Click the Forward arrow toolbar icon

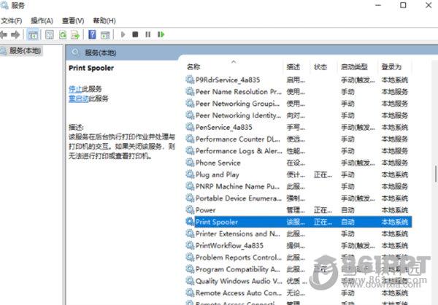16,34
